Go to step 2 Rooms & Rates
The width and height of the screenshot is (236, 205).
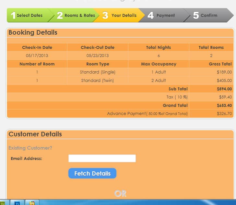76,15
